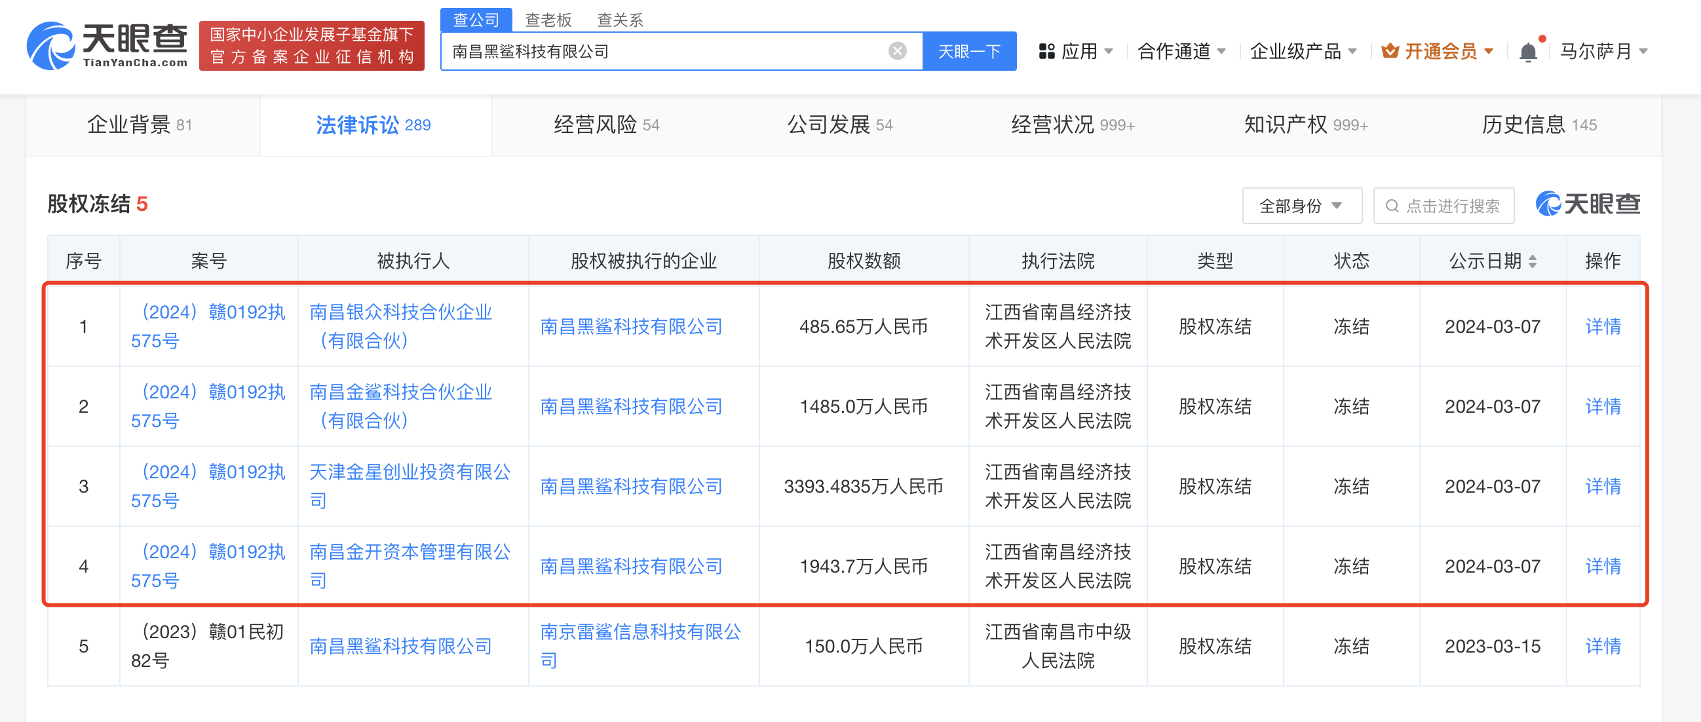The image size is (1701, 722).
Task: Click the 天眼一下 search button
Action: [968, 52]
